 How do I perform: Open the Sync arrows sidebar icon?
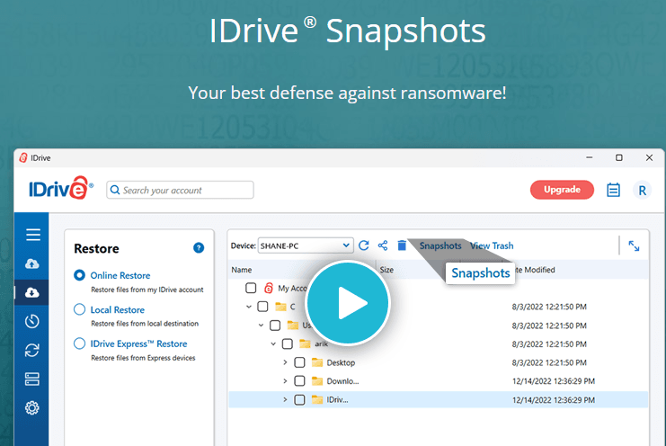click(31, 350)
